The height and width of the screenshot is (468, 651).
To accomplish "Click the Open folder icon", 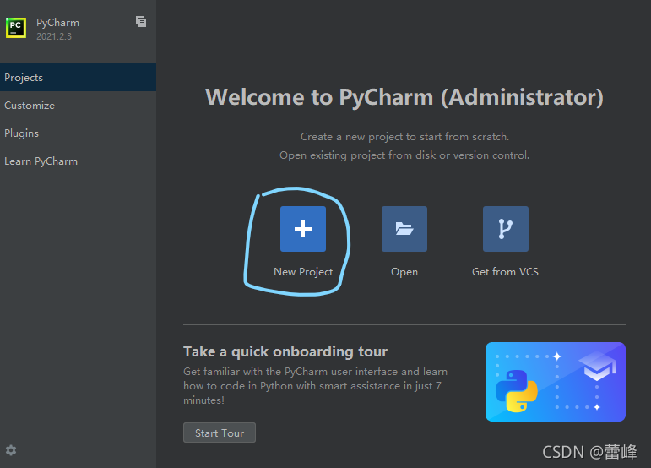I will click(x=404, y=229).
